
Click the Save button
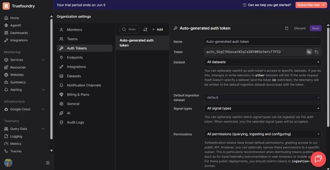click(315, 28)
